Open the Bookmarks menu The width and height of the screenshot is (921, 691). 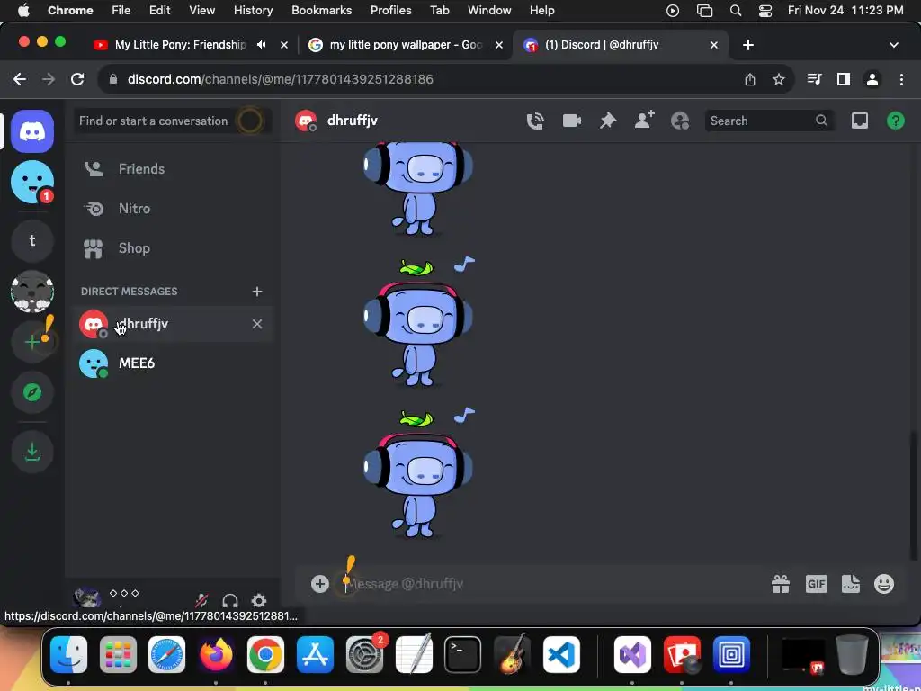[321, 10]
